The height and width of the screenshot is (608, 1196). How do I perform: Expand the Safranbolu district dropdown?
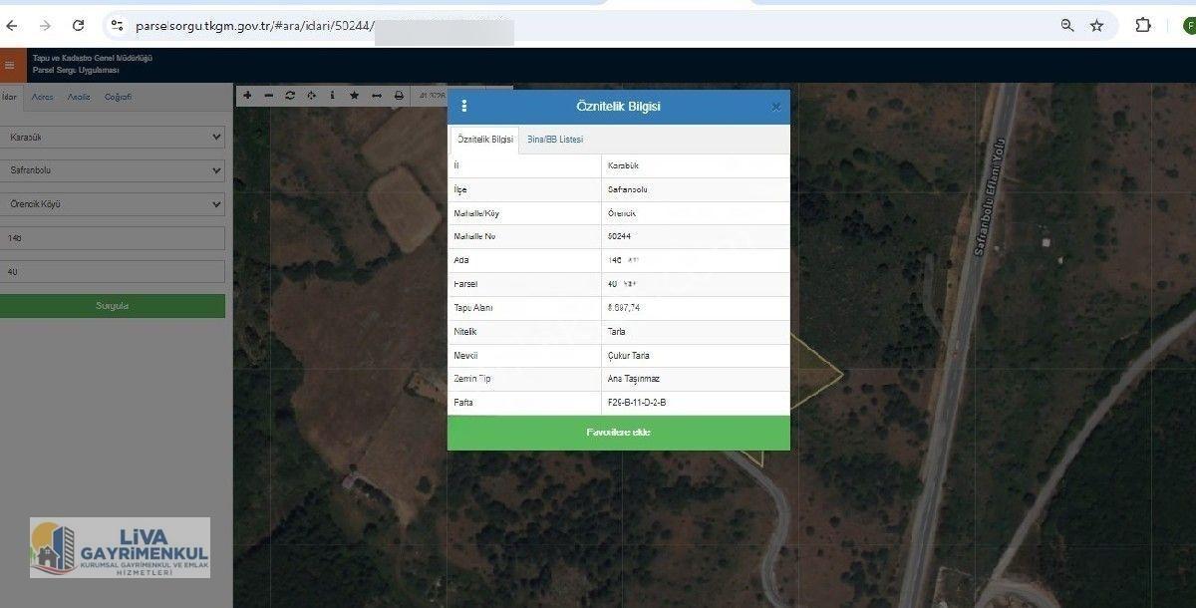[113, 170]
